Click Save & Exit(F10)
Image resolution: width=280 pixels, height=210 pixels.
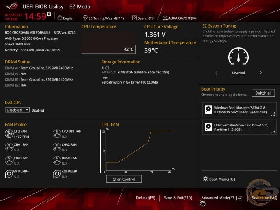[178, 198]
